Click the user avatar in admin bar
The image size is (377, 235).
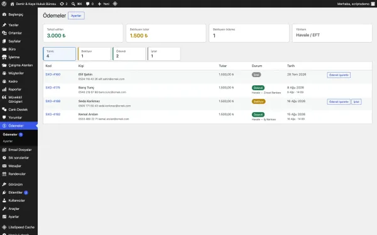click(373, 4)
